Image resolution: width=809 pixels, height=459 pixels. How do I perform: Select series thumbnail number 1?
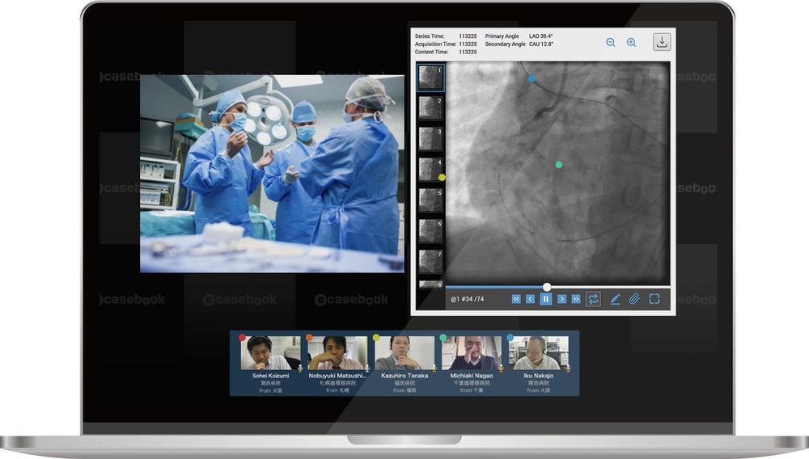(x=430, y=78)
